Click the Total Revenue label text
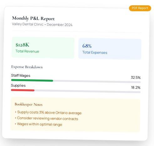The width and height of the screenshot is (154, 146). (27, 51)
